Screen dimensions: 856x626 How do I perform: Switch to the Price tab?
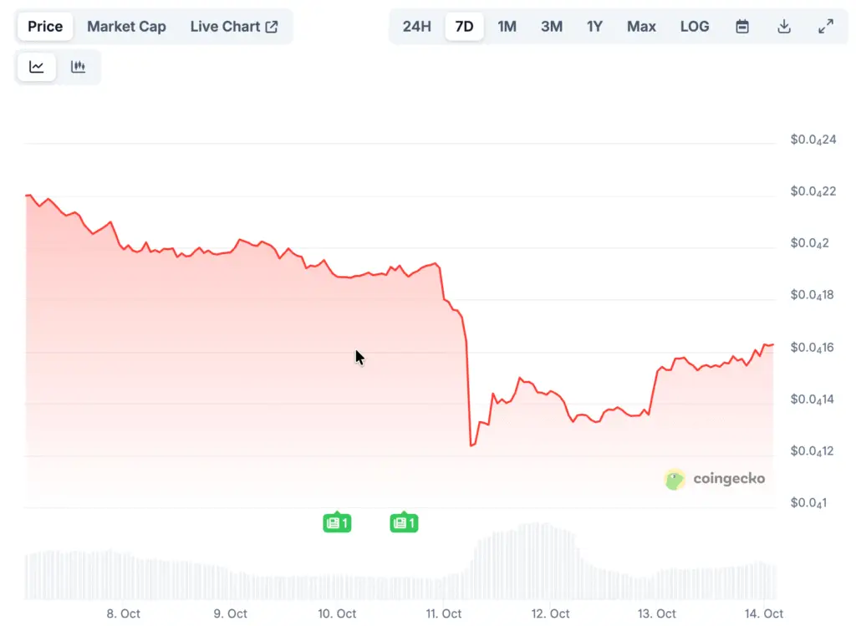pyautogui.click(x=45, y=26)
